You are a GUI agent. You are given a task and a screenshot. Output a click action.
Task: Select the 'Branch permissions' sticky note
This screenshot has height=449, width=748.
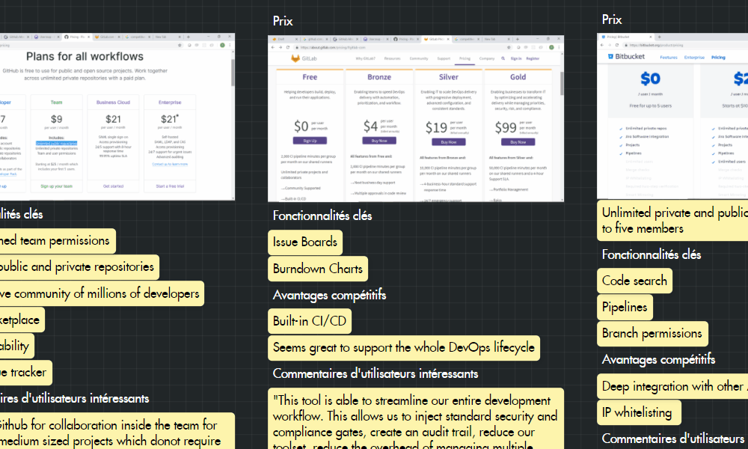(x=652, y=334)
